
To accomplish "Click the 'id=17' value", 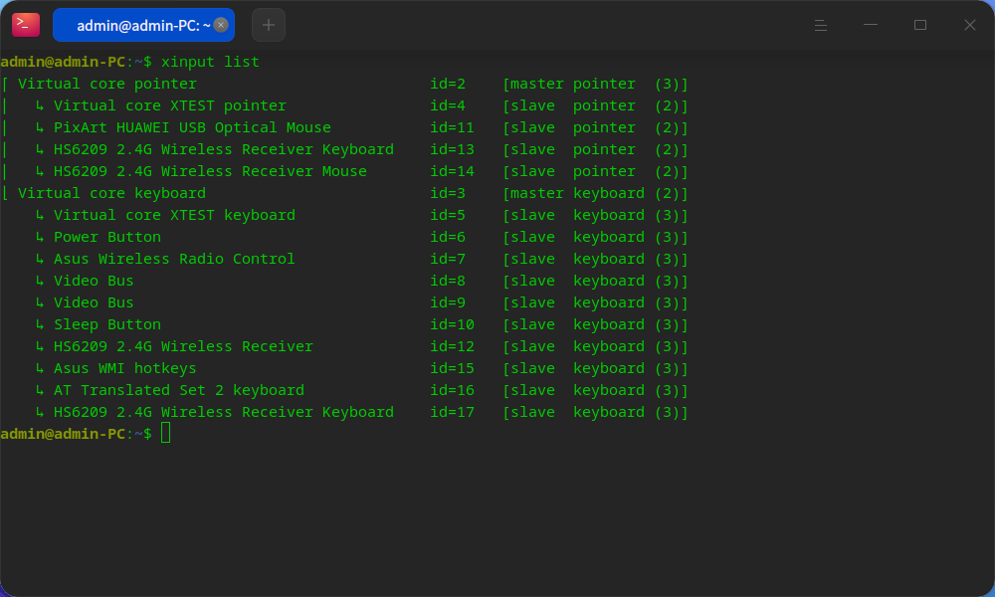I will [x=453, y=412].
